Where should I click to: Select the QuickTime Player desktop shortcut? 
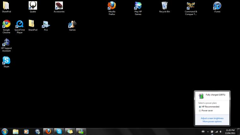coord(20,27)
